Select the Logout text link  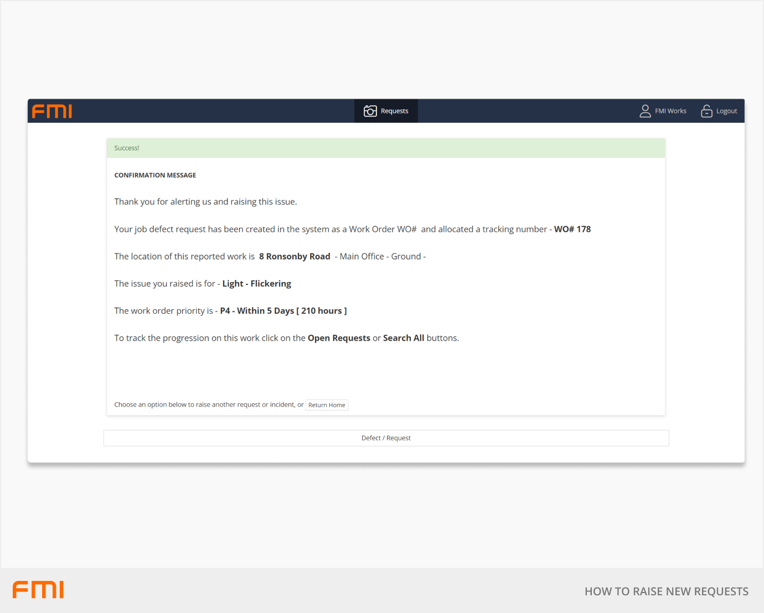tap(726, 111)
